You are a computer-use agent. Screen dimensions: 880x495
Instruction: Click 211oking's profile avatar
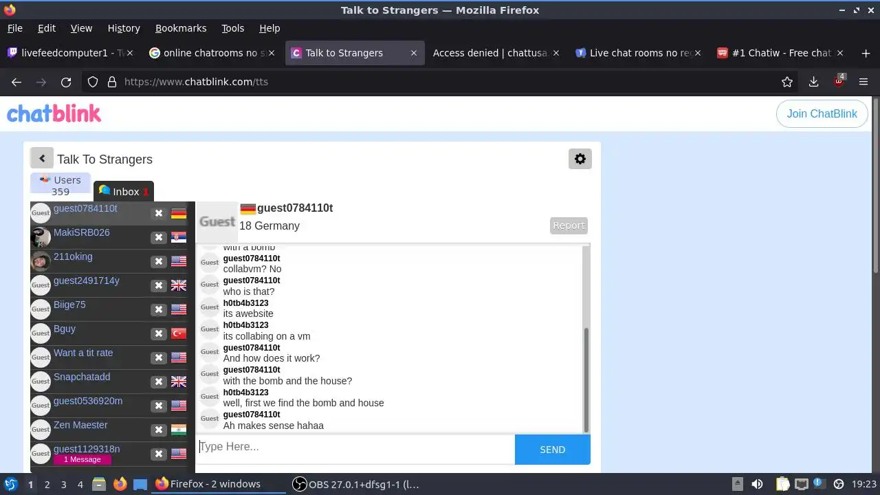41,261
